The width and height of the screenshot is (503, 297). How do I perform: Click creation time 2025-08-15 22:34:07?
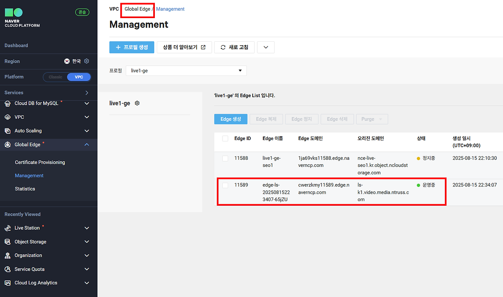coord(475,185)
